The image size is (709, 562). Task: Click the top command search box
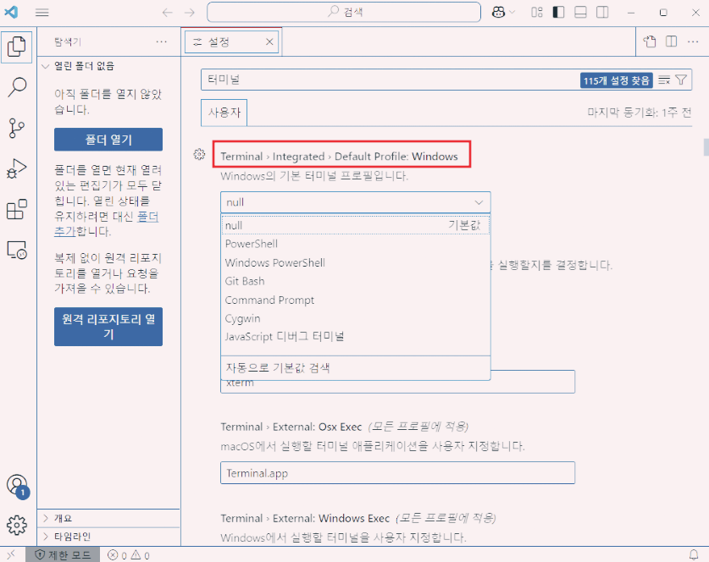(x=344, y=12)
